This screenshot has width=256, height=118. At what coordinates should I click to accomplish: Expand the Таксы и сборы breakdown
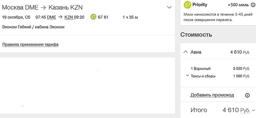(x=187, y=76)
